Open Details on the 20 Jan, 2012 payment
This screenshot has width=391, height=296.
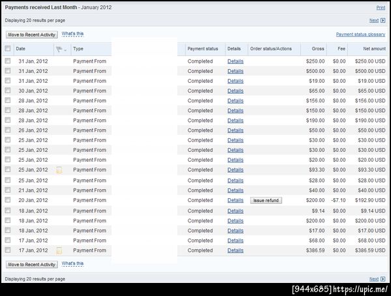235,200
